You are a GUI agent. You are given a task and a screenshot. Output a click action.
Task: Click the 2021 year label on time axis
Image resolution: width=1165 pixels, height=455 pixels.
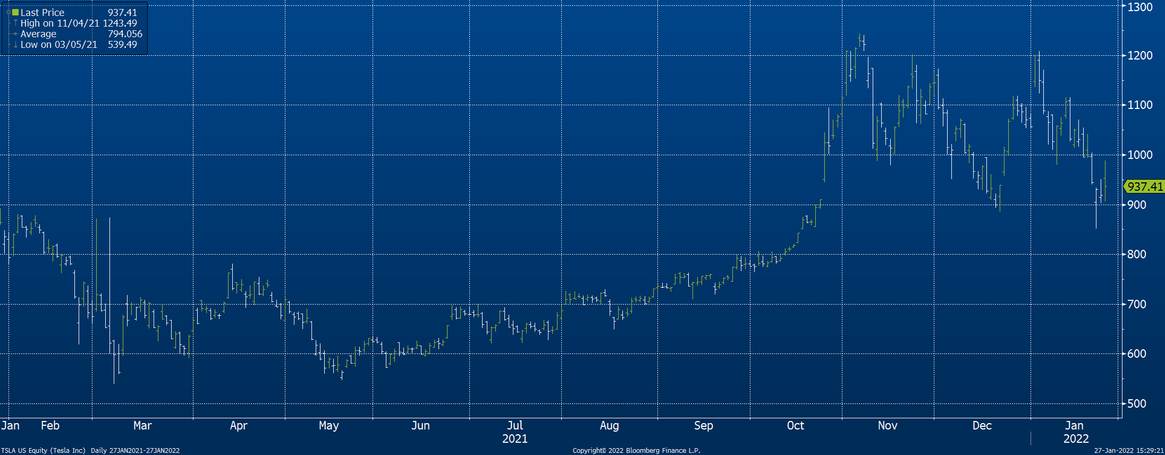coord(515,439)
